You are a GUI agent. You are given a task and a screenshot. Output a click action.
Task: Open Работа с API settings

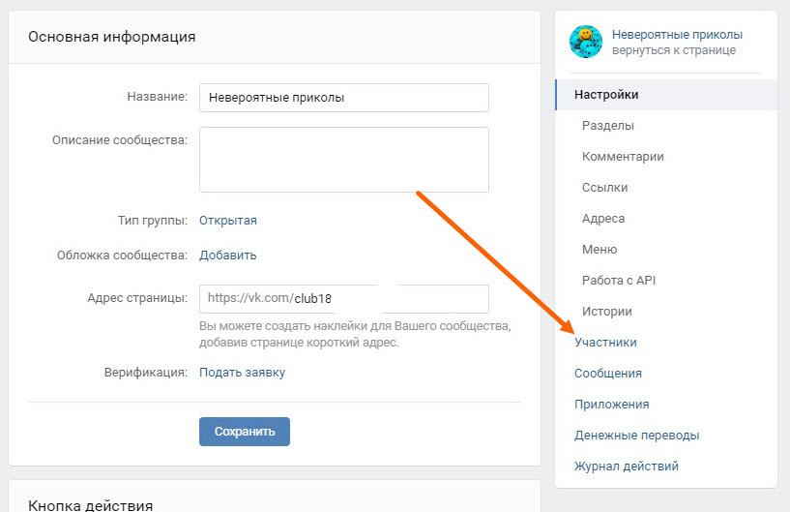pos(619,281)
